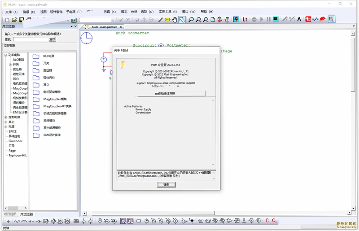Open the empty toolbar combo box dropdown
359x231 pixels.
[113, 20]
